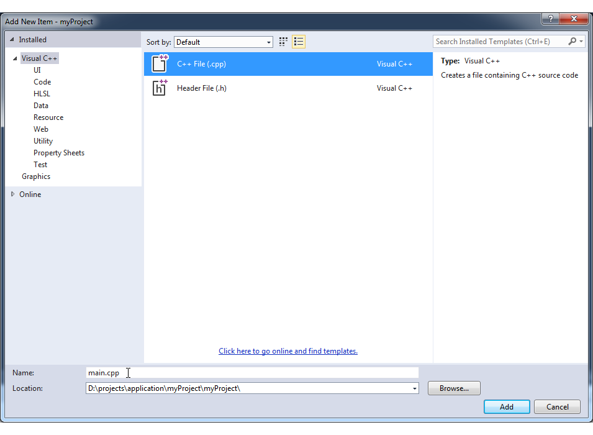The image size is (593, 435).
Task: Focus the Name field containing main.cpp
Action: point(252,372)
